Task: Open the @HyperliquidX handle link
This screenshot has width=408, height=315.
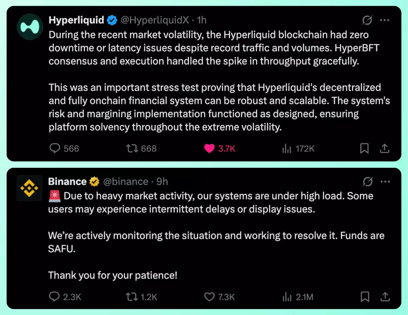Action: coord(155,20)
